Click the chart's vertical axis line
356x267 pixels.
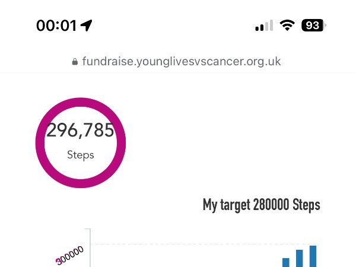tap(90, 248)
